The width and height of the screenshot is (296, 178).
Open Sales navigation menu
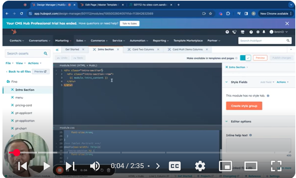tap(81, 41)
